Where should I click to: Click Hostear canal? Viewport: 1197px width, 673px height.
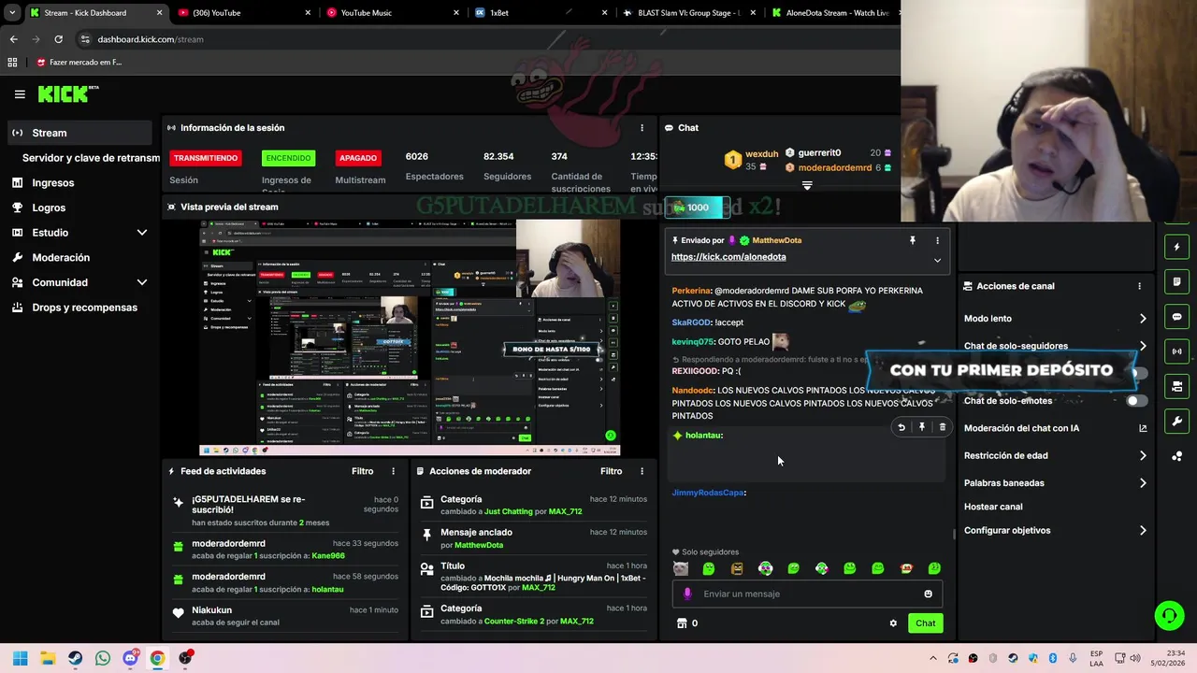993,507
